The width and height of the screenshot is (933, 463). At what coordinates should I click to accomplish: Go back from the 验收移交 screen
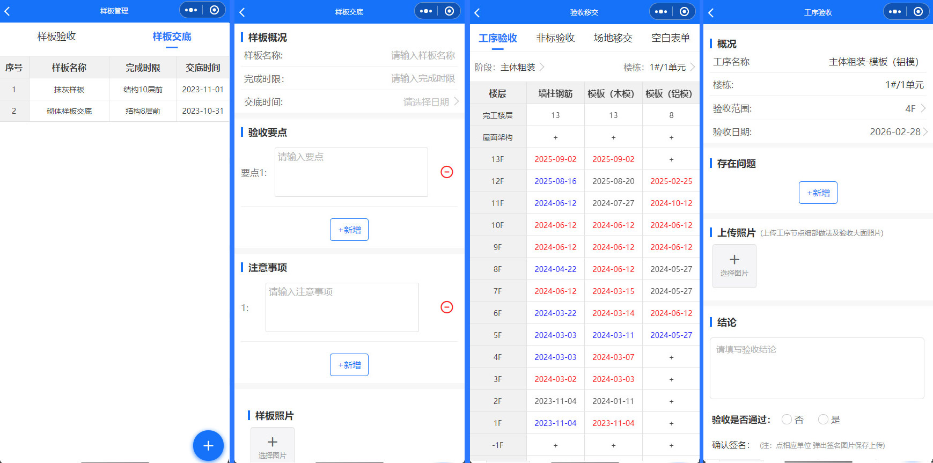pos(477,12)
